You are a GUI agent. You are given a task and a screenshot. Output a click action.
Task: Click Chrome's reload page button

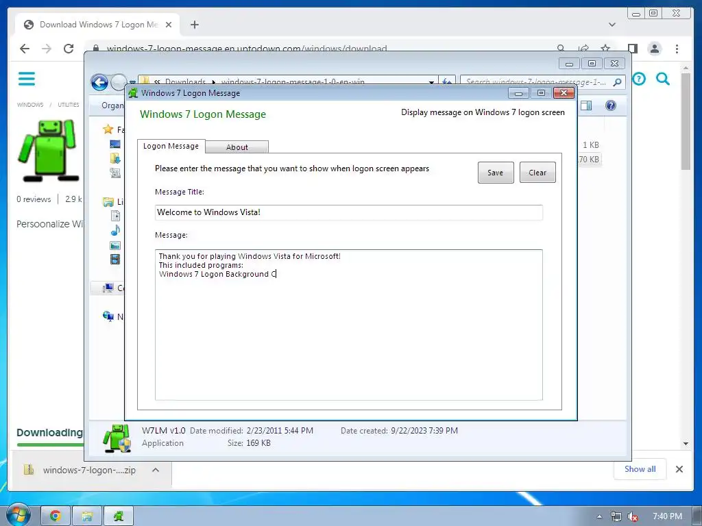coord(69,49)
